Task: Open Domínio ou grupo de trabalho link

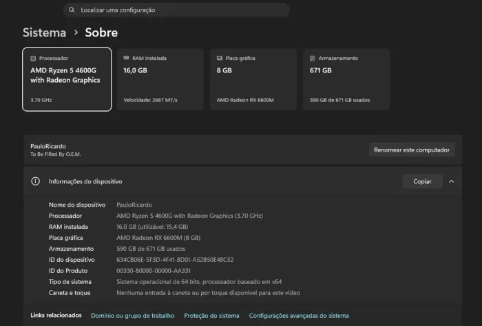Action: pos(132,316)
